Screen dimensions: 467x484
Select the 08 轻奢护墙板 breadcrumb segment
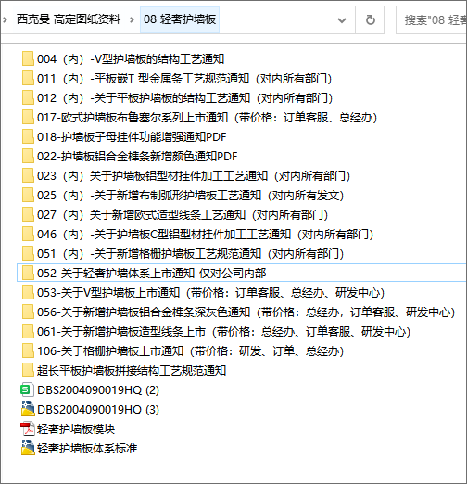coord(180,19)
